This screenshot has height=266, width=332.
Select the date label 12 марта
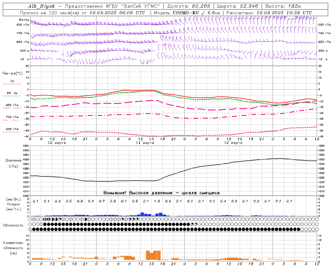[233, 143]
